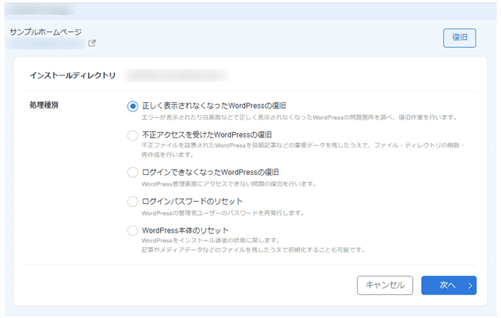Choose ログインパスワードのリセット radio option
Viewport: 501px width, 318px height.
coord(133,202)
